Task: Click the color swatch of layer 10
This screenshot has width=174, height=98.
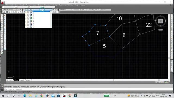Action: [32, 13]
